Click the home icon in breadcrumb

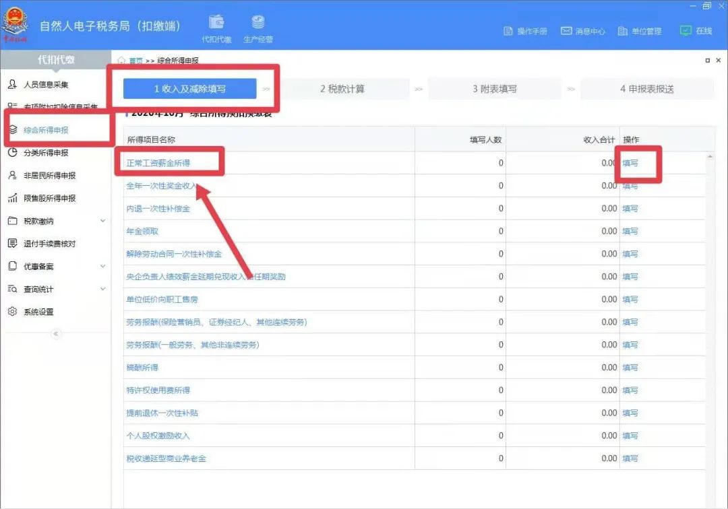pos(121,61)
